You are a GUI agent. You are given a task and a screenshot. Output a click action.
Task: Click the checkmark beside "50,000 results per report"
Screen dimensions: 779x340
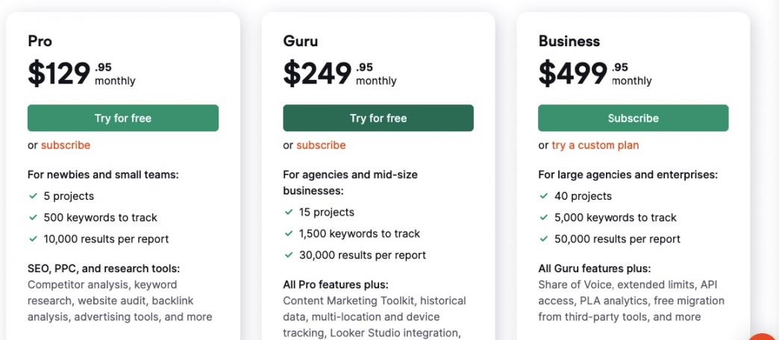(544, 239)
